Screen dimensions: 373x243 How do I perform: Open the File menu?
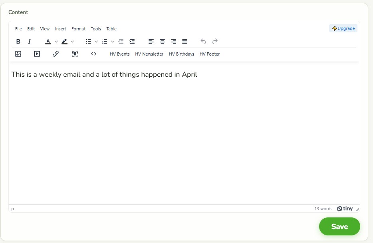pyautogui.click(x=18, y=29)
